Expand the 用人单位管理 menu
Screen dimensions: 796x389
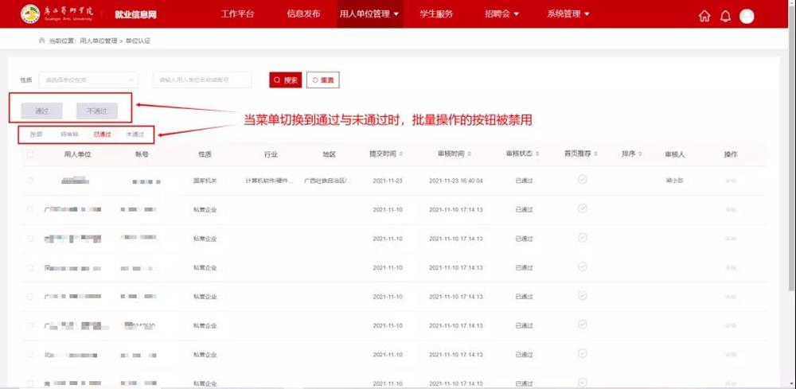click(369, 14)
